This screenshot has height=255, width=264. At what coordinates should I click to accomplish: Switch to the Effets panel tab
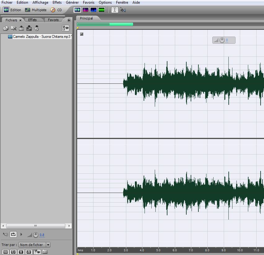tap(32, 20)
